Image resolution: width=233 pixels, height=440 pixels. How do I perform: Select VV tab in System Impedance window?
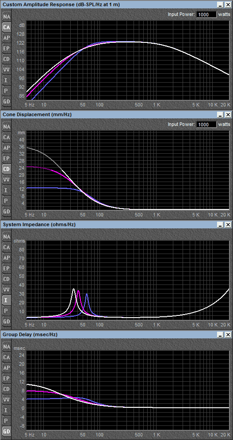pyautogui.click(x=7, y=290)
